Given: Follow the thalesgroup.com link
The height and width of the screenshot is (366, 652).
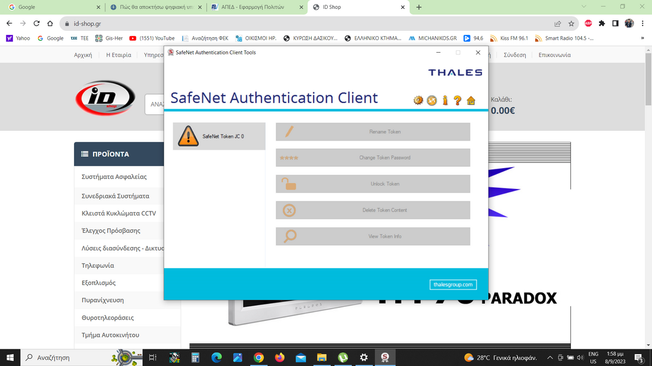Looking at the screenshot, I should point(453,285).
